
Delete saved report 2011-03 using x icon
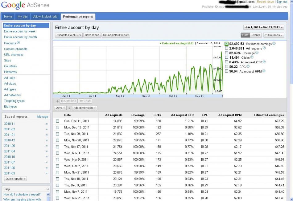tap(47, 173)
